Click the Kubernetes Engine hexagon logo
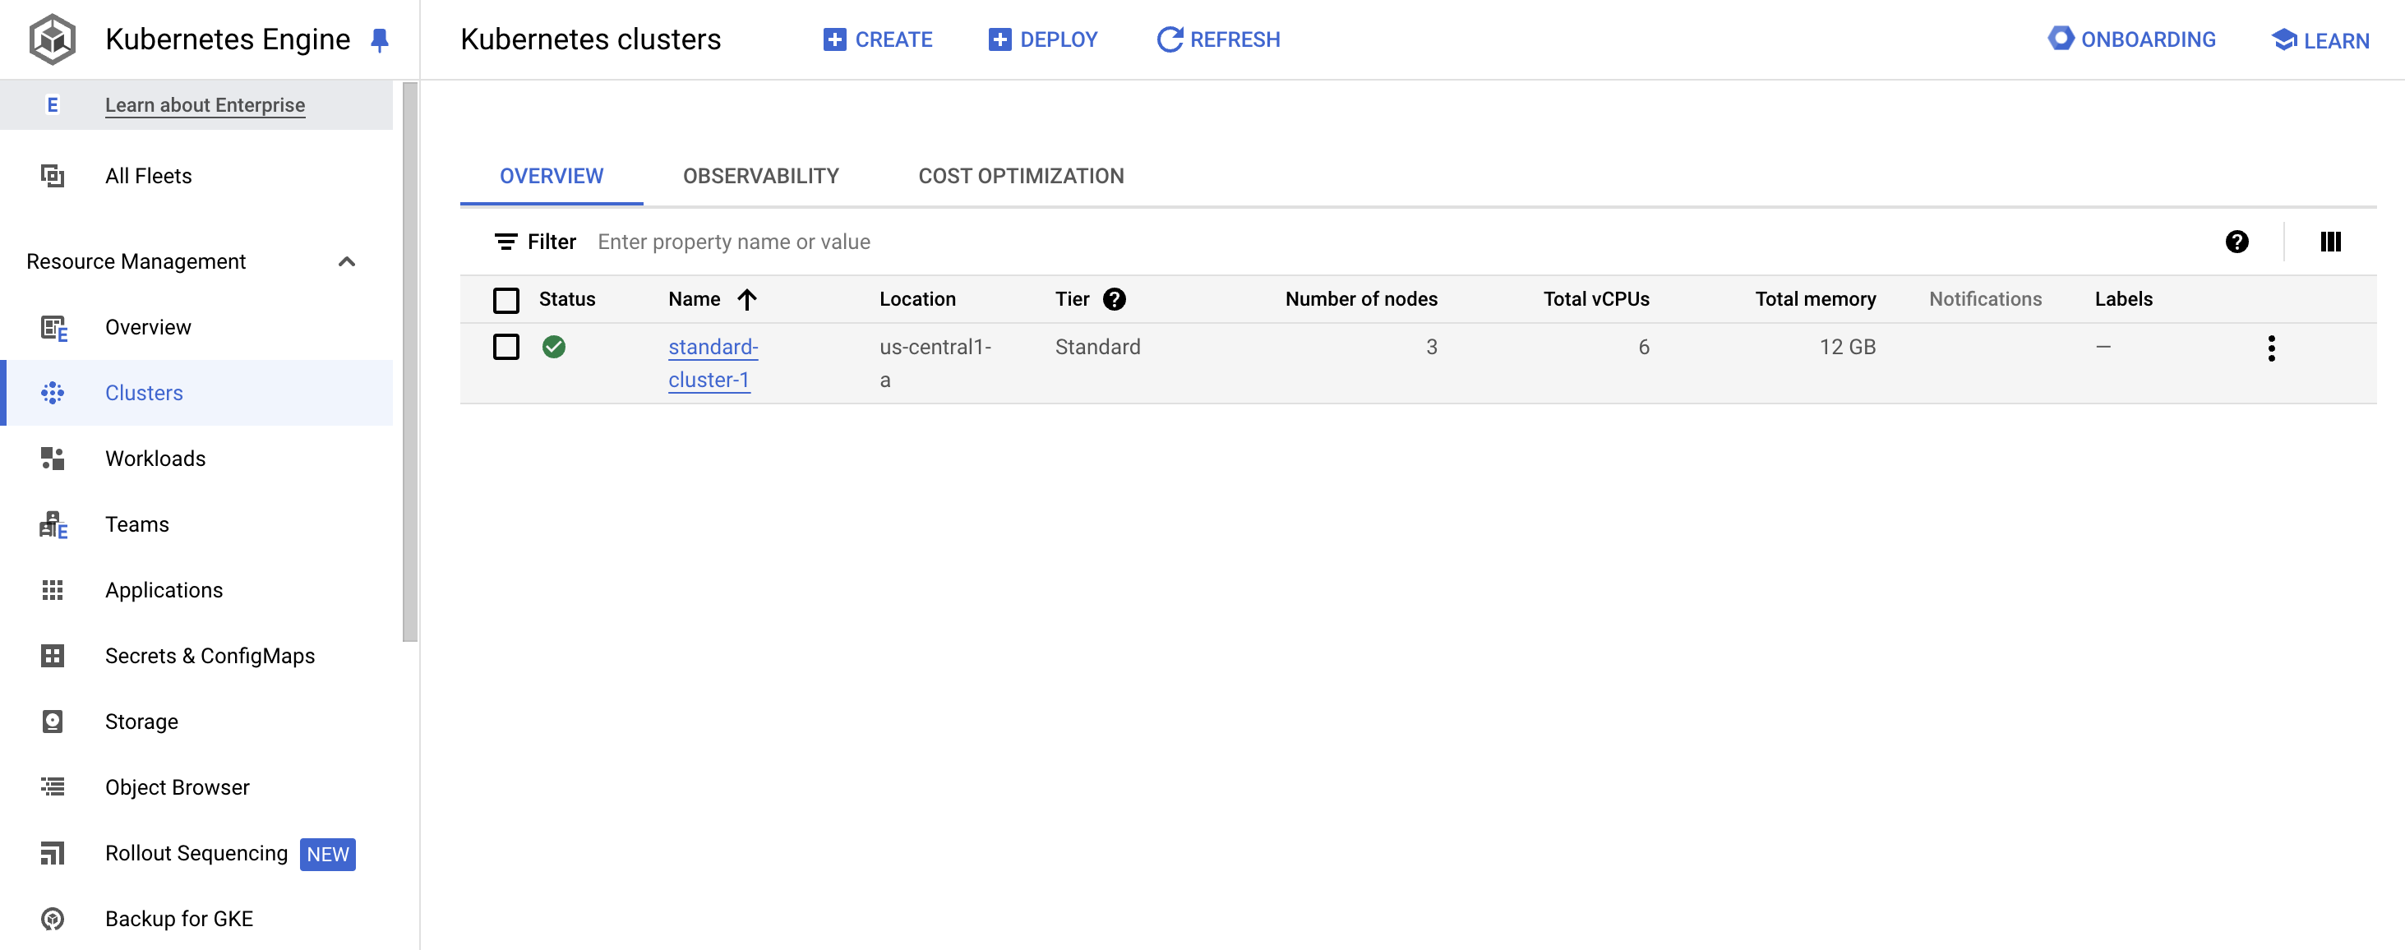Viewport: 2405px width, 950px height. point(53,39)
